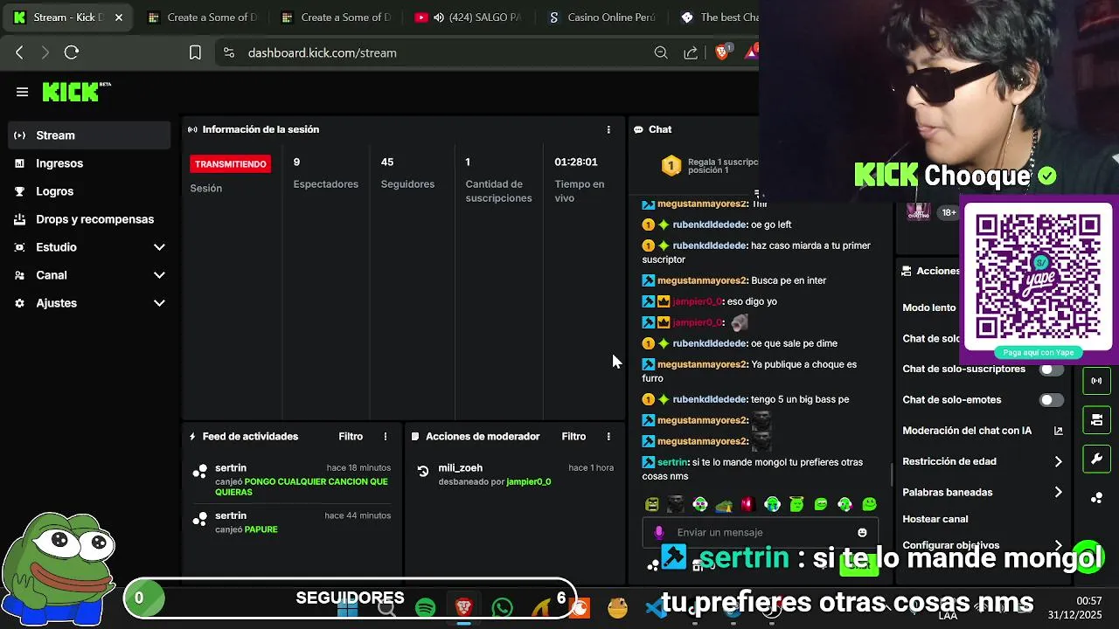Click the TRANSMITIENDO status badge

pyautogui.click(x=231, y=164)
